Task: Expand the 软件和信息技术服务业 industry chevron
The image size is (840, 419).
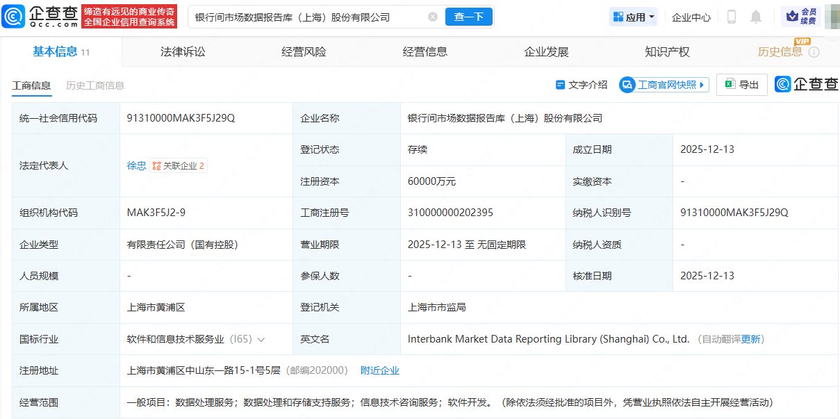Action: click(261, 340)
